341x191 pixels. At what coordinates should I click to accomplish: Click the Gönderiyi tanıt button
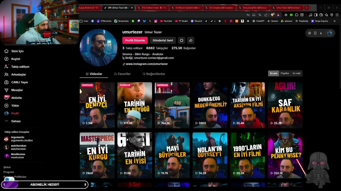coord(163,40)
